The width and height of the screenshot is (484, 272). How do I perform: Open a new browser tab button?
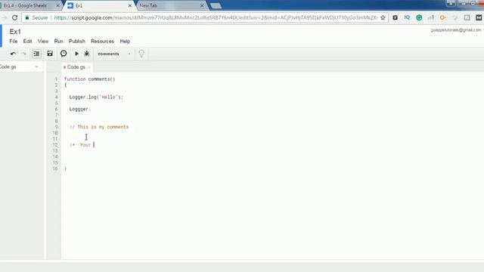[216, 5]
